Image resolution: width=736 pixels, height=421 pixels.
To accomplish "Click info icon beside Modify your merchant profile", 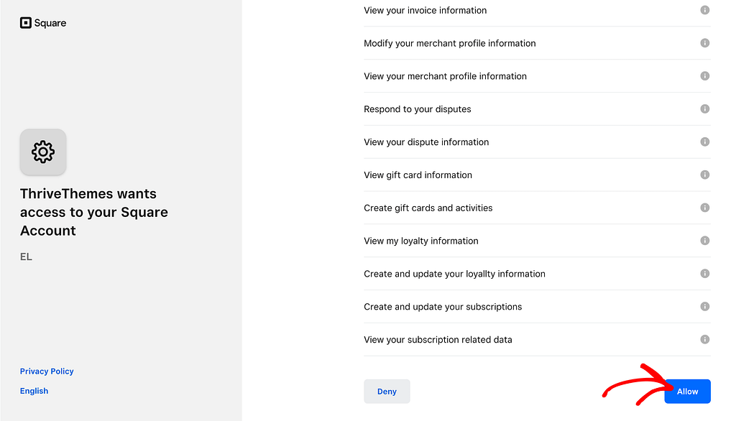I will [x=704, y=43].
